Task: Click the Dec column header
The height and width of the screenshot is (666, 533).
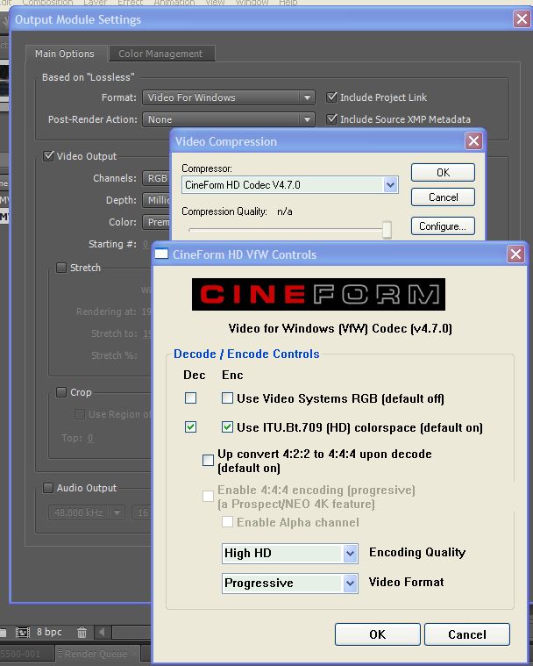Action: click(x=195, y=375)
